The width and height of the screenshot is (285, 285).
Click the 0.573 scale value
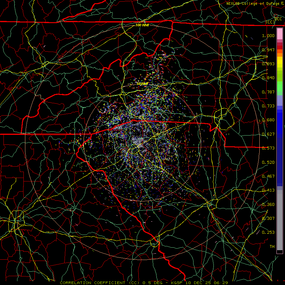(x=268, y=148)
